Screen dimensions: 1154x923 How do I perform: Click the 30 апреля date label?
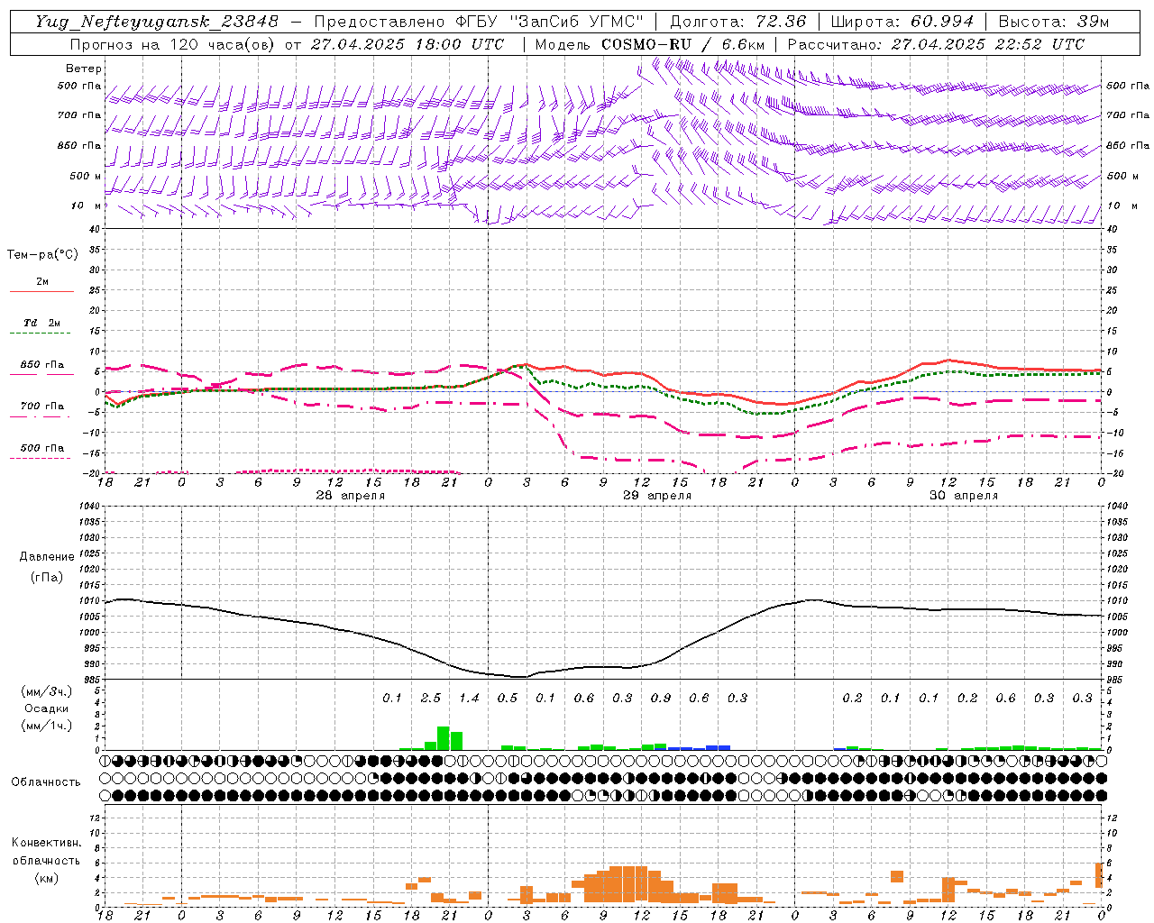[964, 496]
